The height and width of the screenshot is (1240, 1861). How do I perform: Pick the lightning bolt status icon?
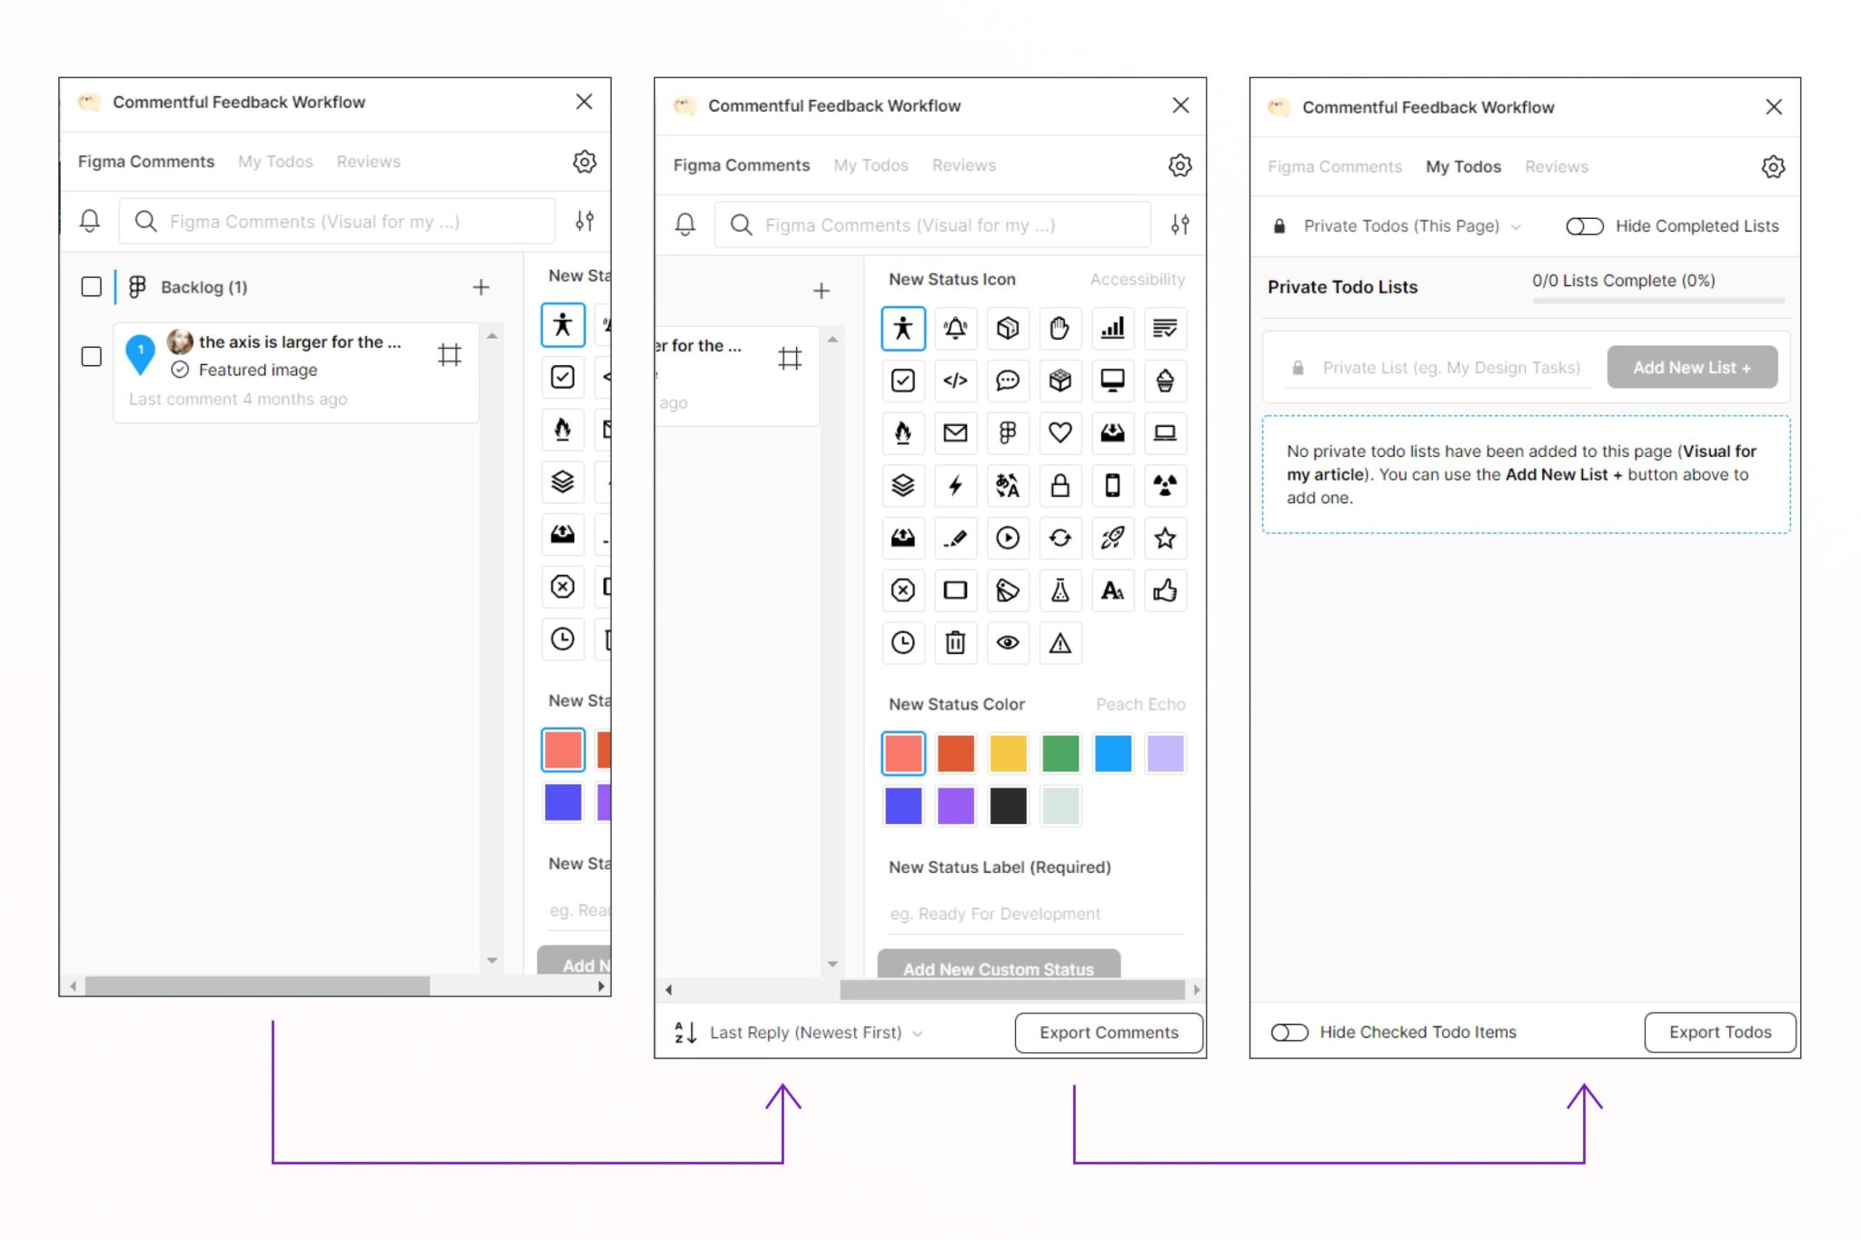point(955,486)
